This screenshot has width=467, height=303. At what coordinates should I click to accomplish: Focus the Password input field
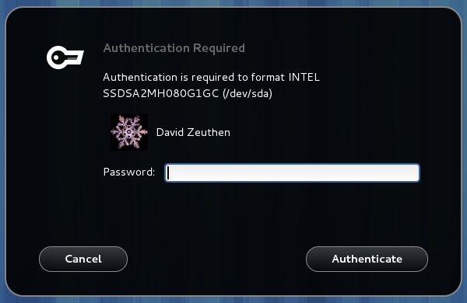(292, 172)
